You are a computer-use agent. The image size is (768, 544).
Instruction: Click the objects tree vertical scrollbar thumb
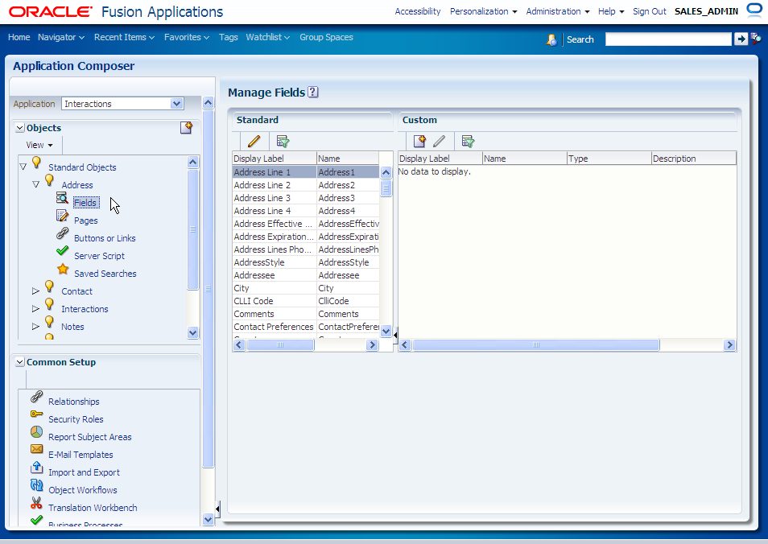click(x=193, y=229)
